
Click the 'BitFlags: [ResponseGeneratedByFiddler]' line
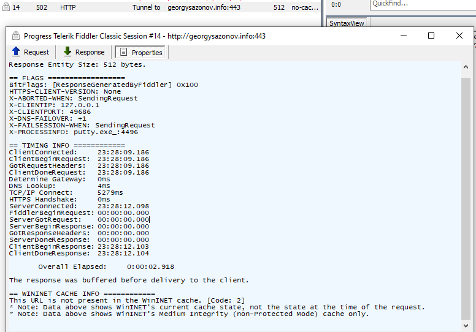(x=104, y=85)
